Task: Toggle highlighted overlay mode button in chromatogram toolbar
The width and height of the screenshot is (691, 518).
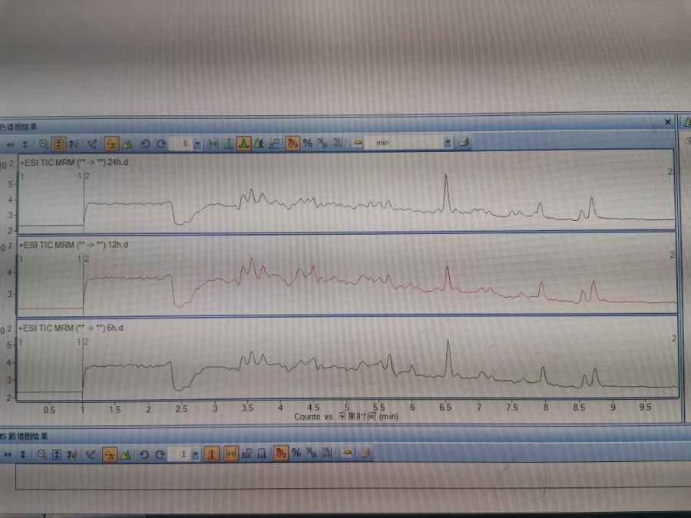Action: click(x=112, y=144)
